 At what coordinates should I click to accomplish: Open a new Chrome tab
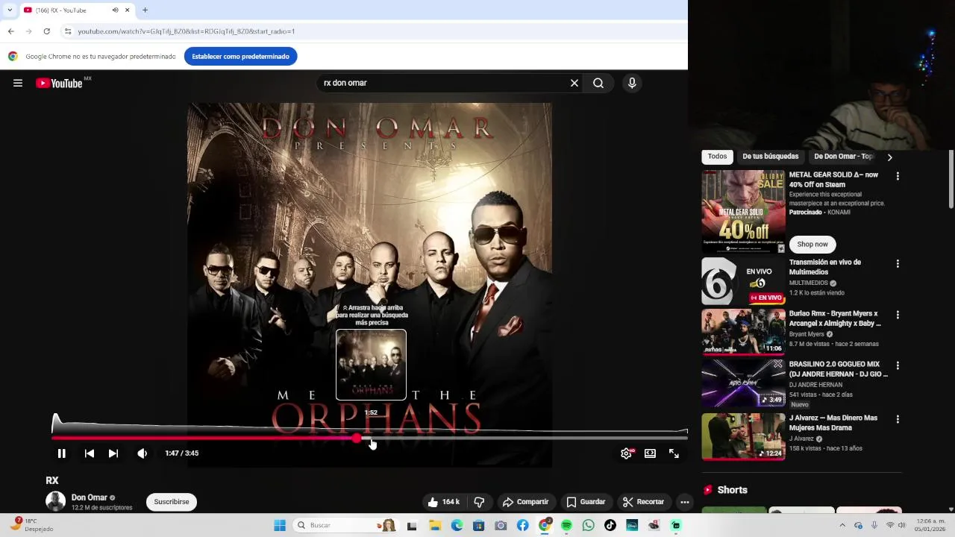[145, 10]
